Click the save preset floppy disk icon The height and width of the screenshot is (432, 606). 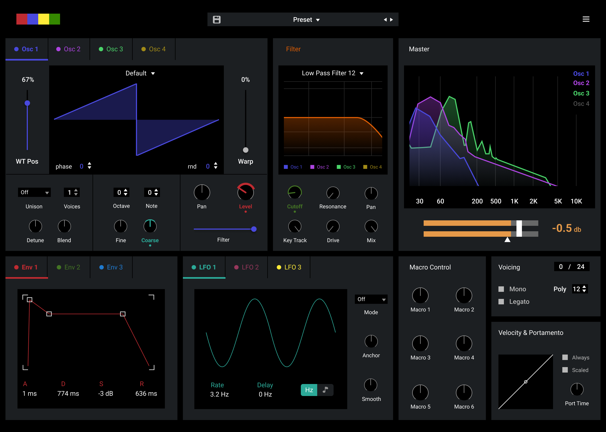pos(217,20)
